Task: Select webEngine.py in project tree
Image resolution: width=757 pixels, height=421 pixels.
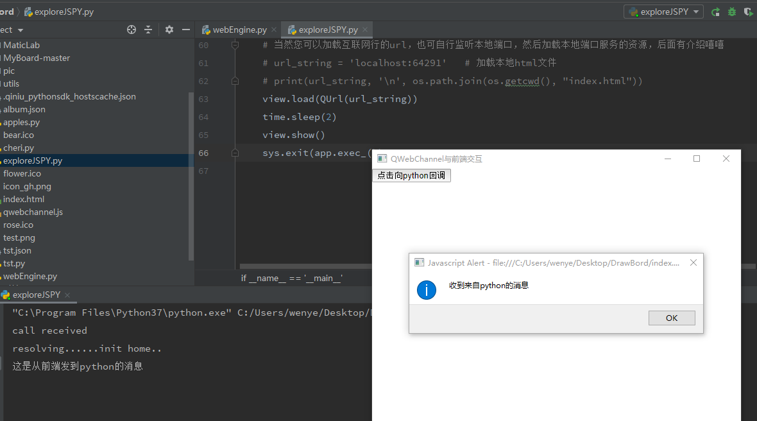Action: point(30,276)
